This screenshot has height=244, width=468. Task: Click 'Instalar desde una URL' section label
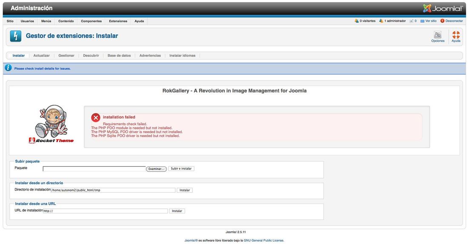tap(35, 204)
